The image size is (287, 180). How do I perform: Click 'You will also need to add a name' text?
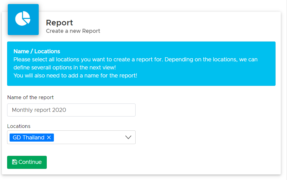pyautogui.click(x=75, y=76)
